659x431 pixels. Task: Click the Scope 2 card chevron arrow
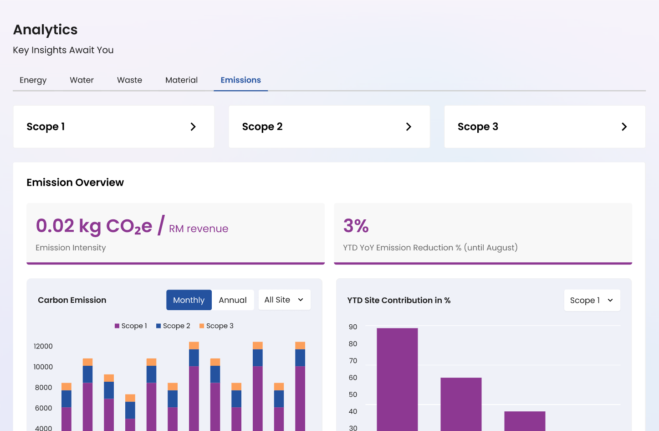(409, 127)
